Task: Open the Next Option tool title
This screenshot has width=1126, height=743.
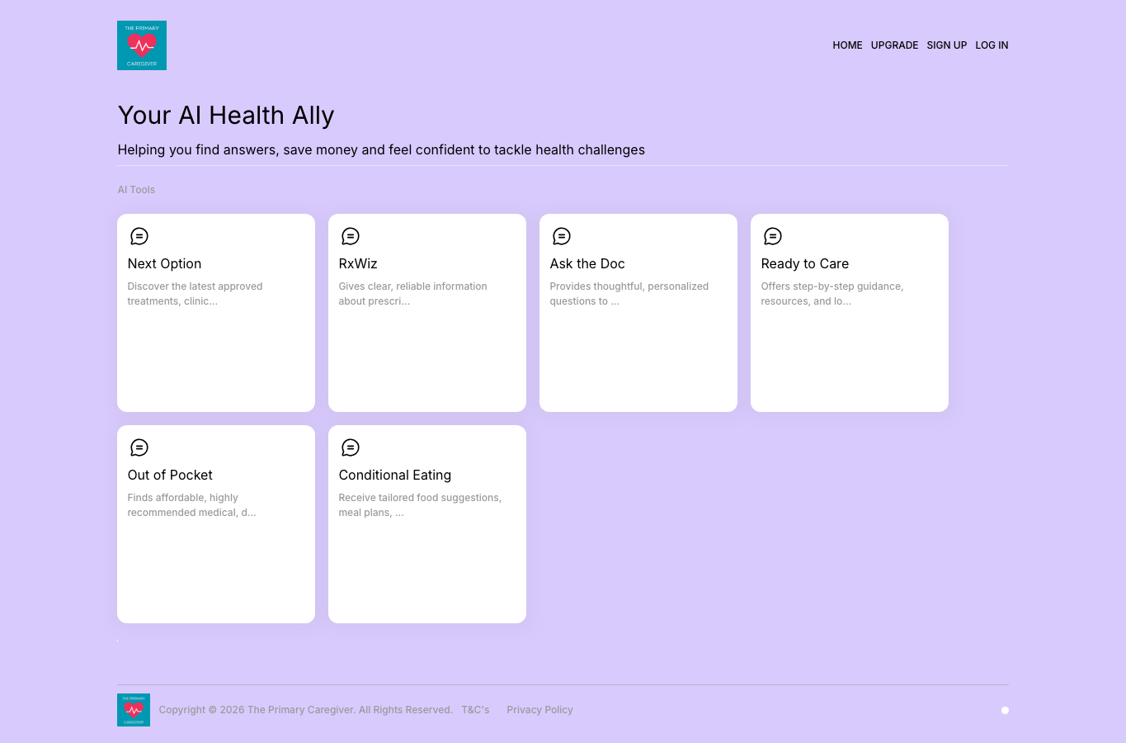Action: tap(164, 263)
